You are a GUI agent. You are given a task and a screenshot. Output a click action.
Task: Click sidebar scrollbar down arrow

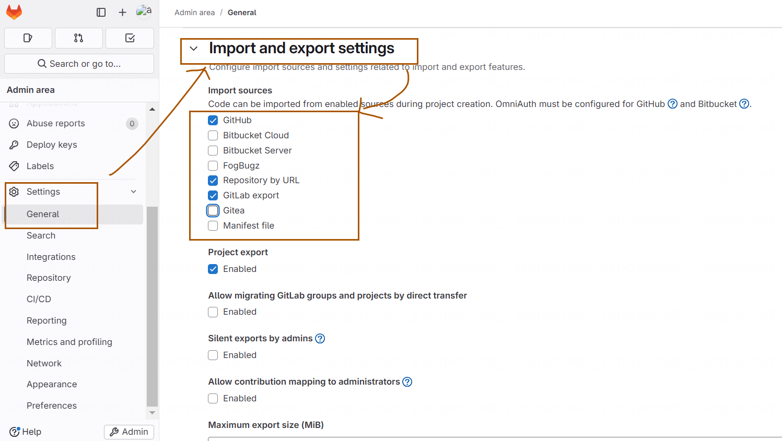point(152,412)
